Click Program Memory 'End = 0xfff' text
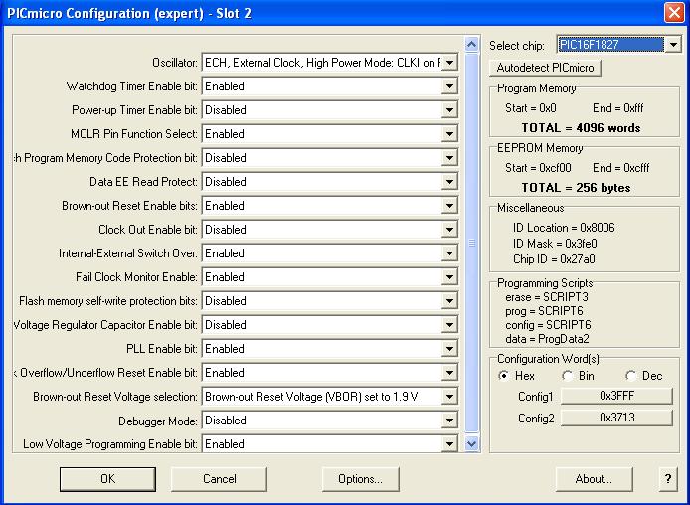The width and height of the screenshot is (690, 505). pos(618,108)
